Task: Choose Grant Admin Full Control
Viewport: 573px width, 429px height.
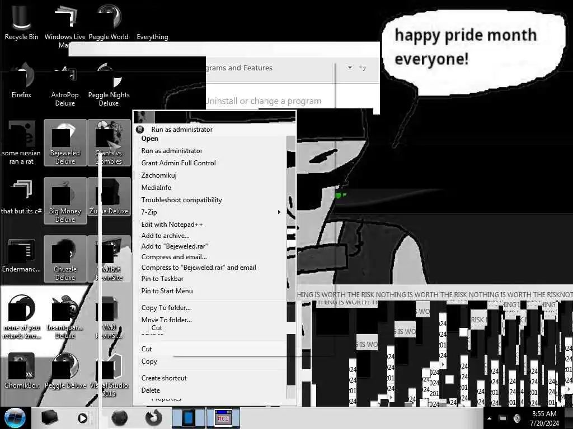Action: pos(211,163)
